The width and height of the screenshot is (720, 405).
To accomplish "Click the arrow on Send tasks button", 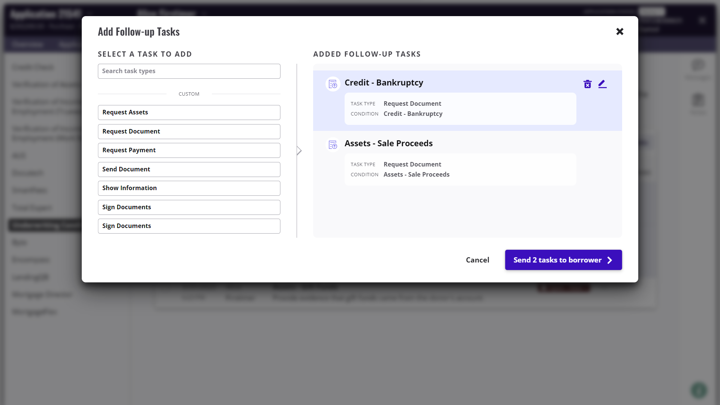I will tap(610, 260).
